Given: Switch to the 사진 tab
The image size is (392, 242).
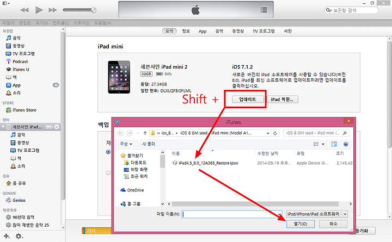Looking at the screenshot, I should tap(288, 31).
